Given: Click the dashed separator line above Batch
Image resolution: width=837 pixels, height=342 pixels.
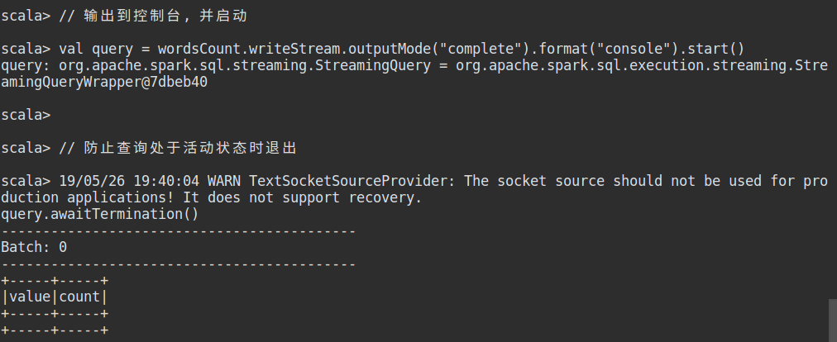Looking at the screenshot, I should point(178,230).
